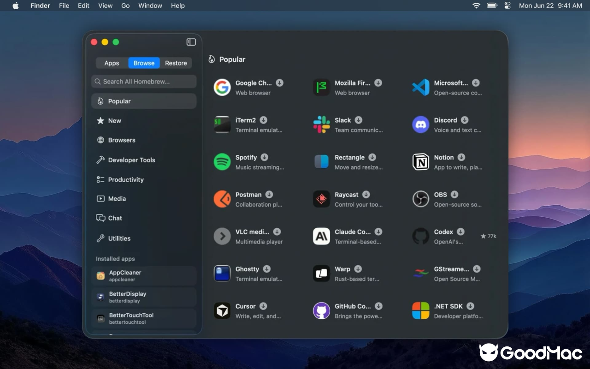Viewport: 590px width, 369px height.
Task: Open the Window menu
Action: (x=150, y=6)
